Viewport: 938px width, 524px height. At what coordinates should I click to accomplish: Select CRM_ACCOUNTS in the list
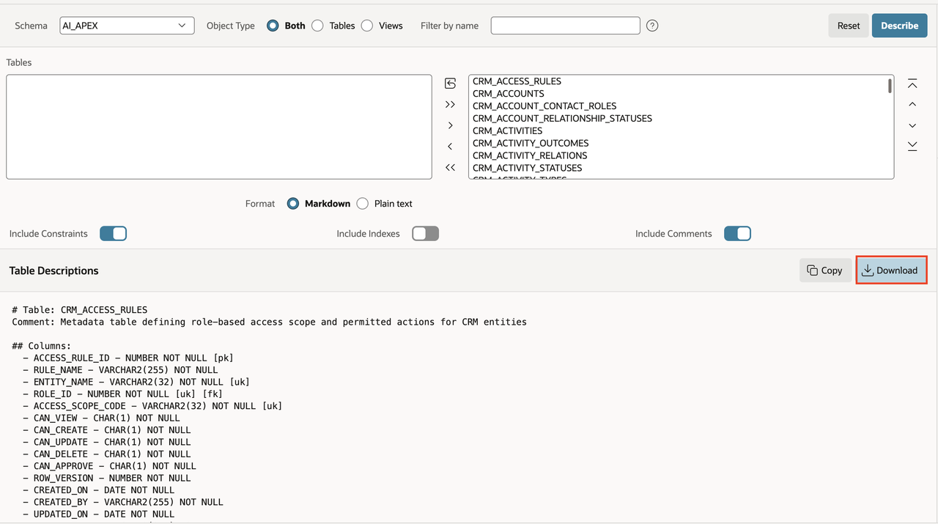pyautogui.click(x=508, y=94)
